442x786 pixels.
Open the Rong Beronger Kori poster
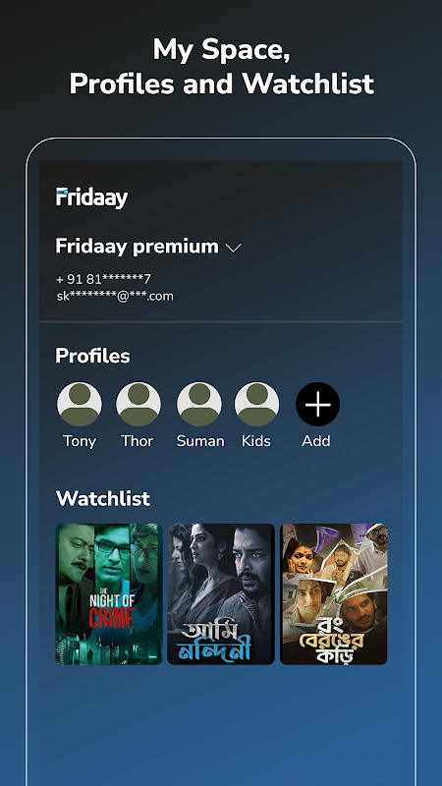tap(334, 594)
